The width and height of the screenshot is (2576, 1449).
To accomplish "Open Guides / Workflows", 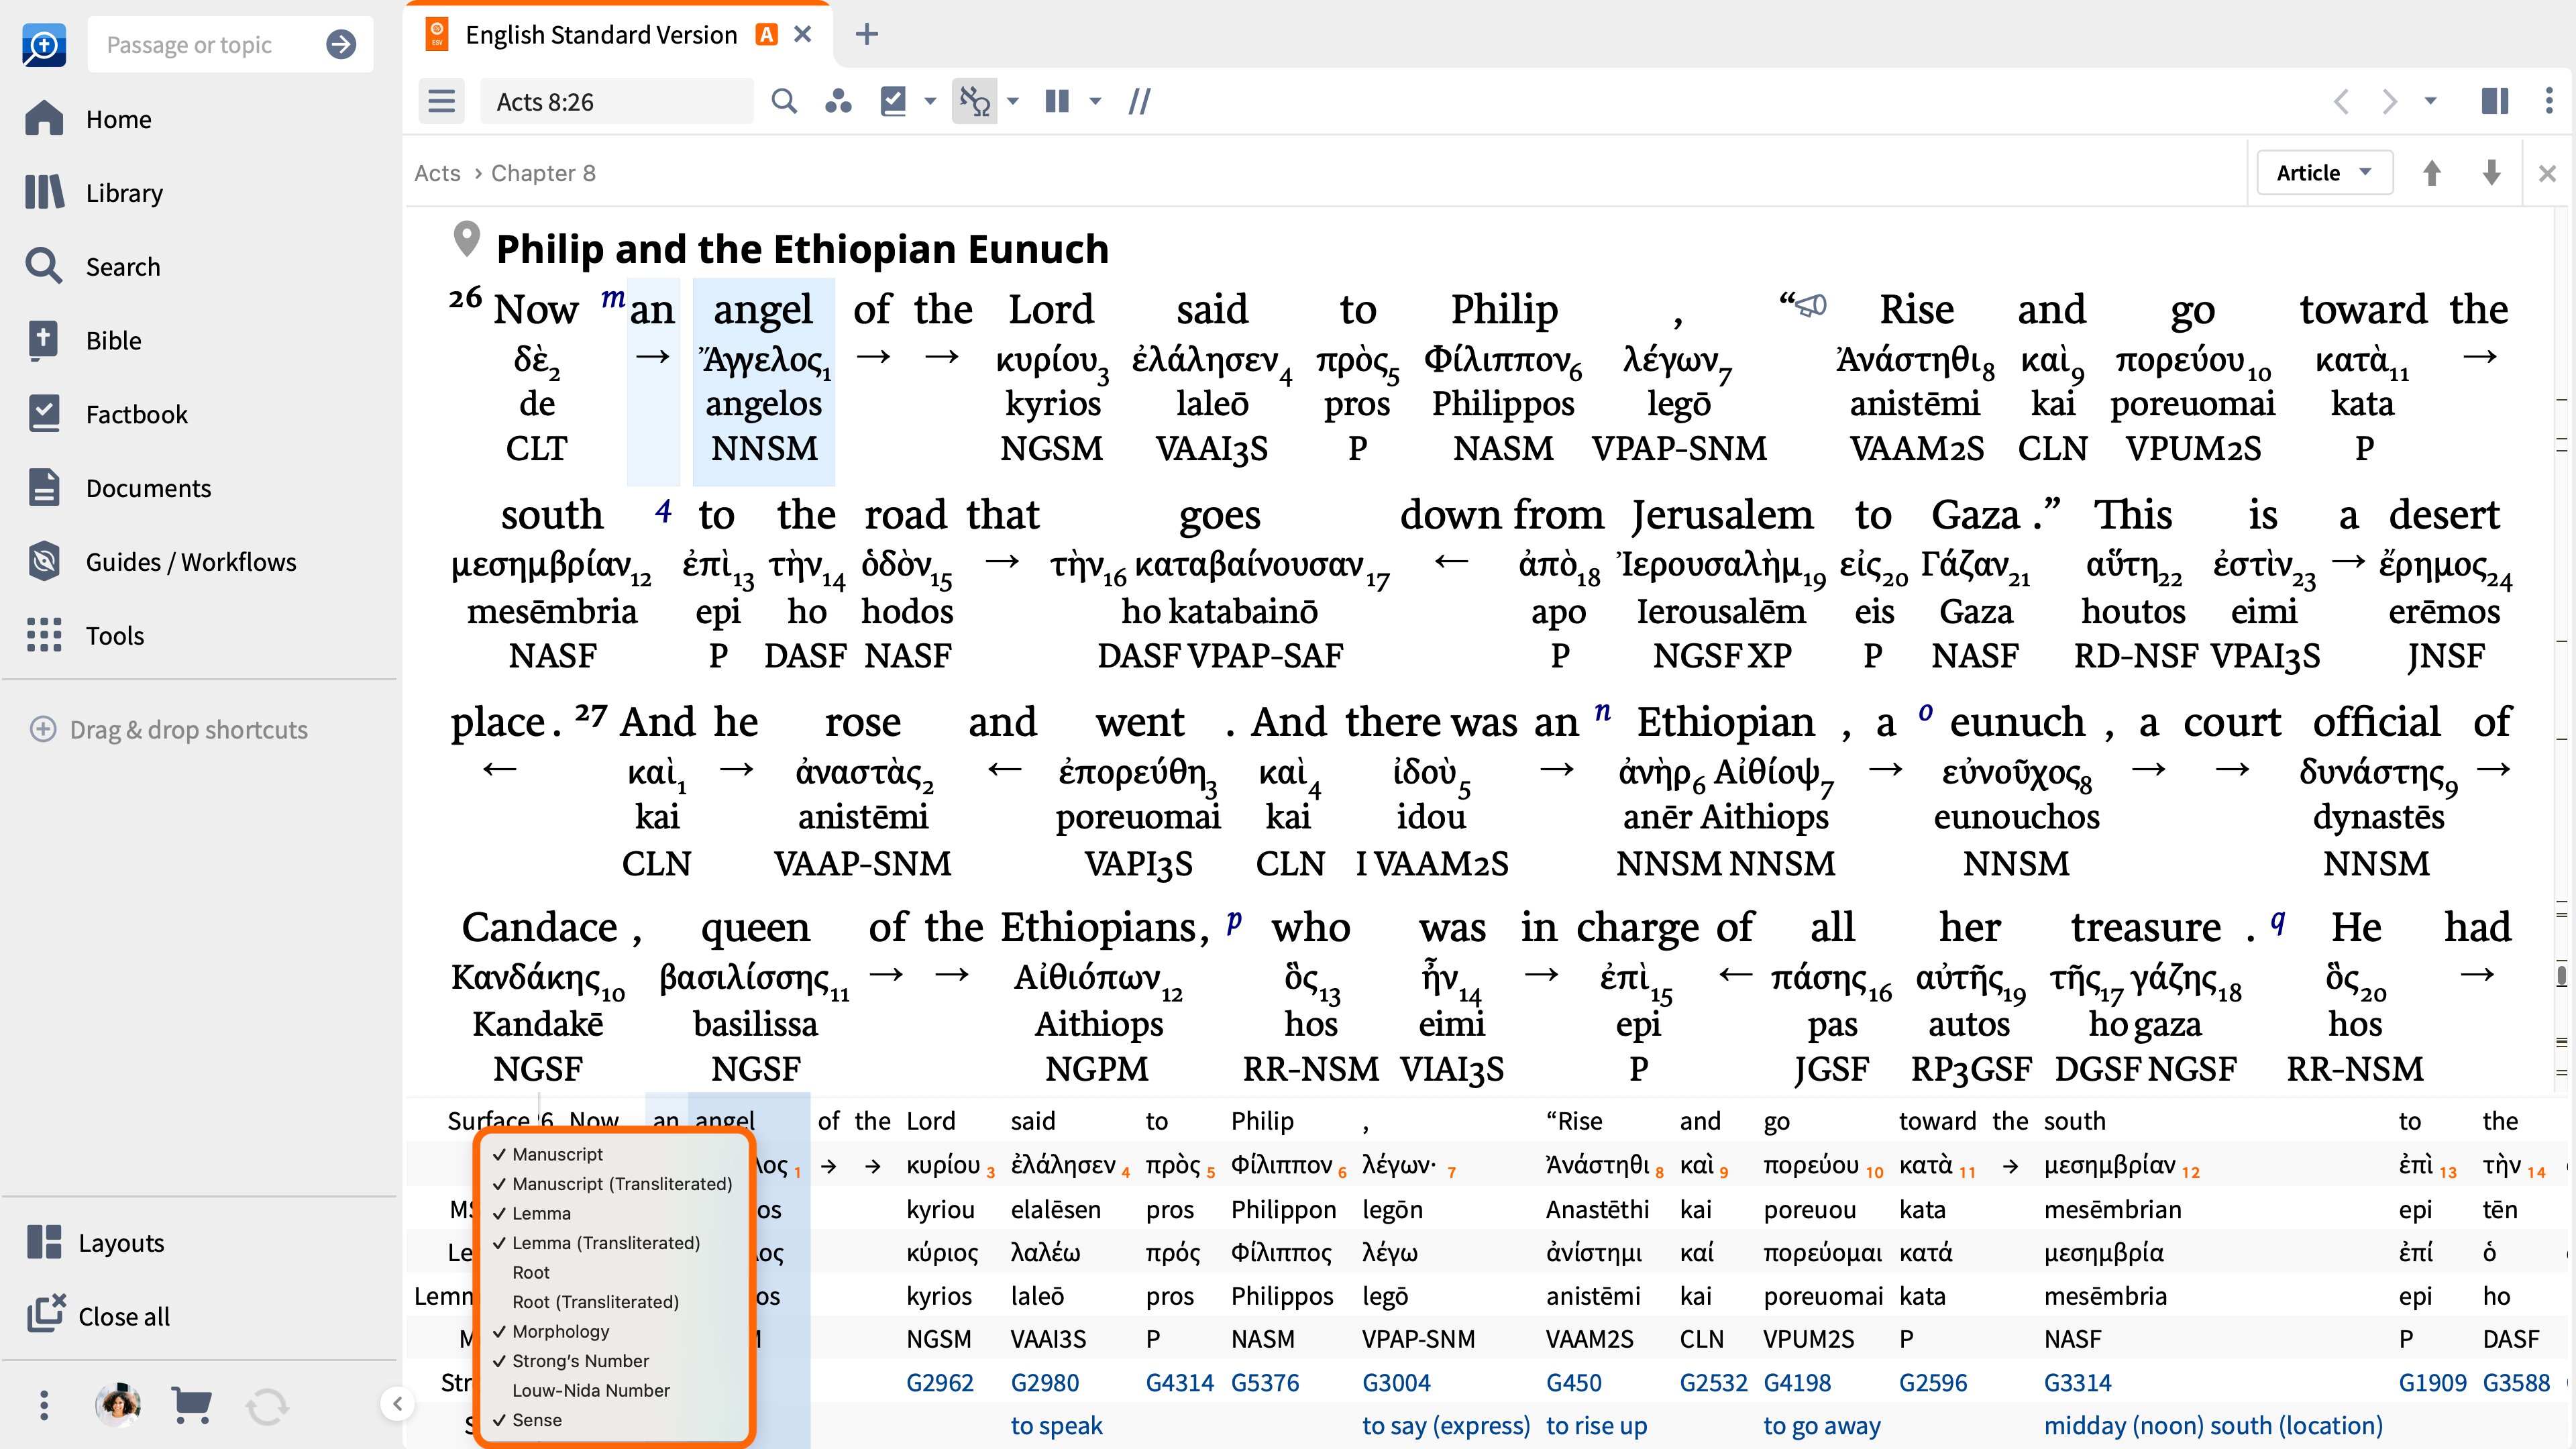I will (160, 562).
